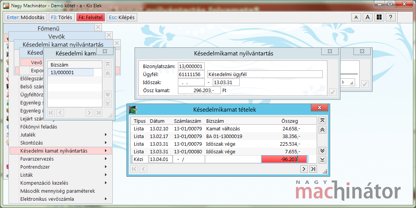This screenshot has height=208, width=416.
Task: Close the Vevők panel
Action: tap(109, 35)
